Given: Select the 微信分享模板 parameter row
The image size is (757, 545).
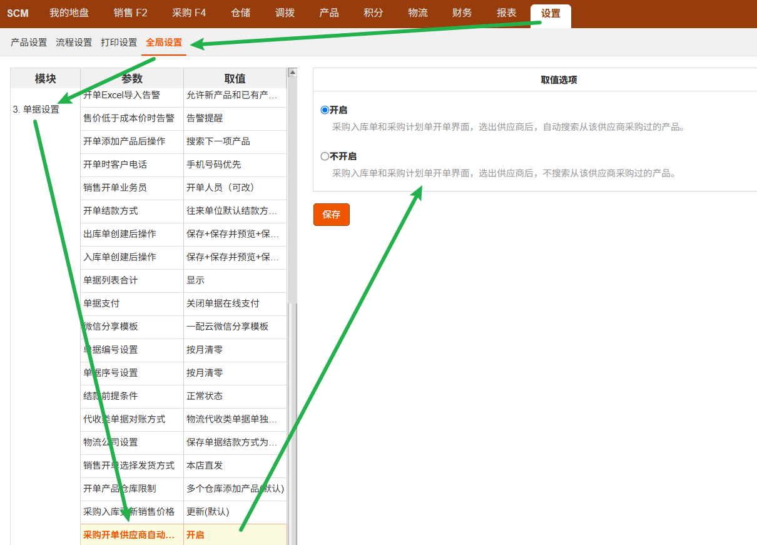Looking at the screenshot, I should coord(111,327).
